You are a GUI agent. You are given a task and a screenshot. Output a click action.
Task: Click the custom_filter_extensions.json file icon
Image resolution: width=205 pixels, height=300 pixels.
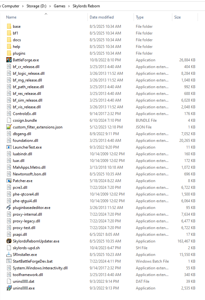pos(9,127)
